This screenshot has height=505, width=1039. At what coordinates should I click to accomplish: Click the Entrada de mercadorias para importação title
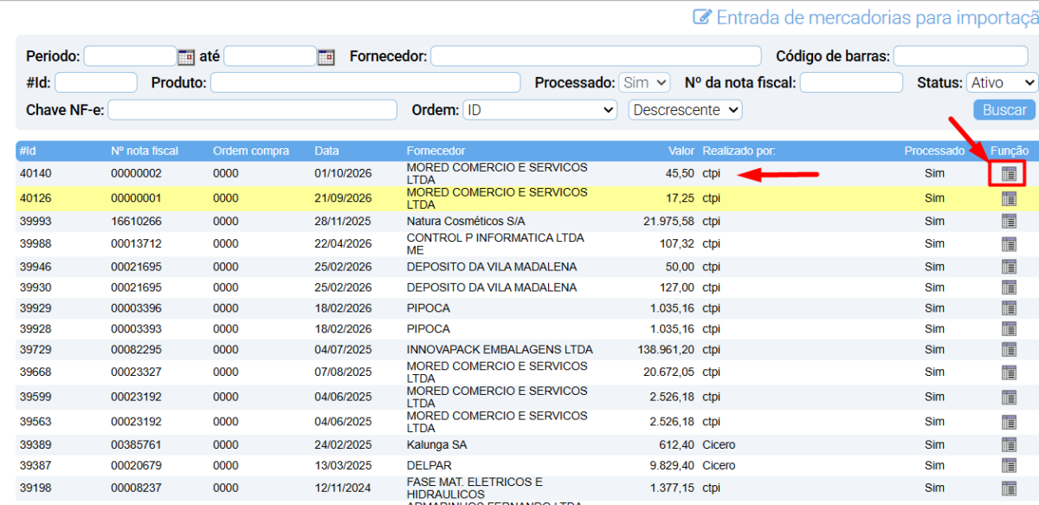pos(877,17)
